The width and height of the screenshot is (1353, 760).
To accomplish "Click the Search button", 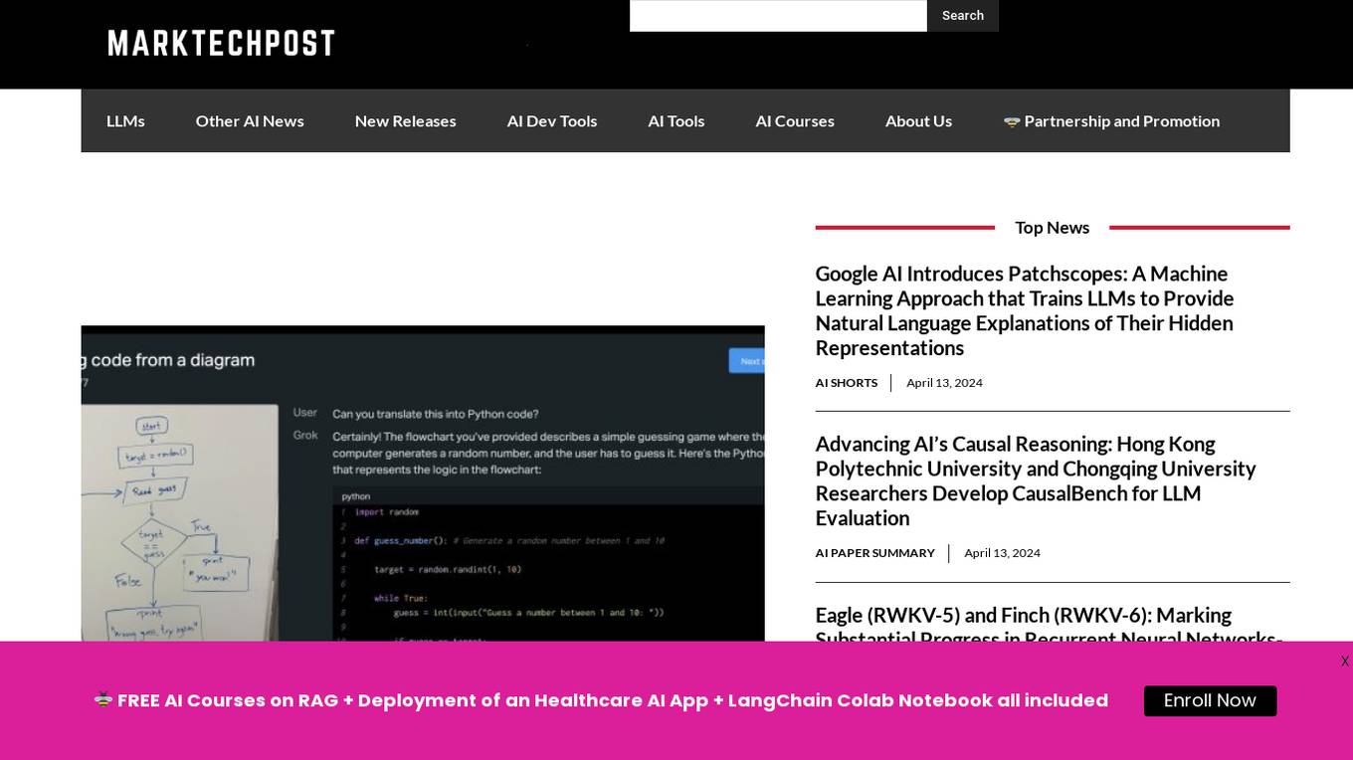I will tap(963, 16).
